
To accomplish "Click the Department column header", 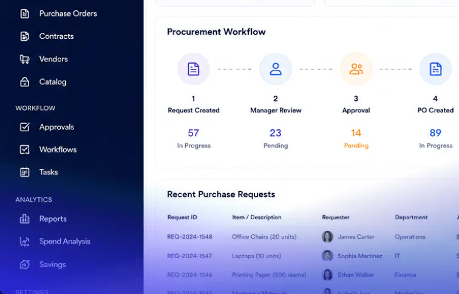I will pos(411,217).
